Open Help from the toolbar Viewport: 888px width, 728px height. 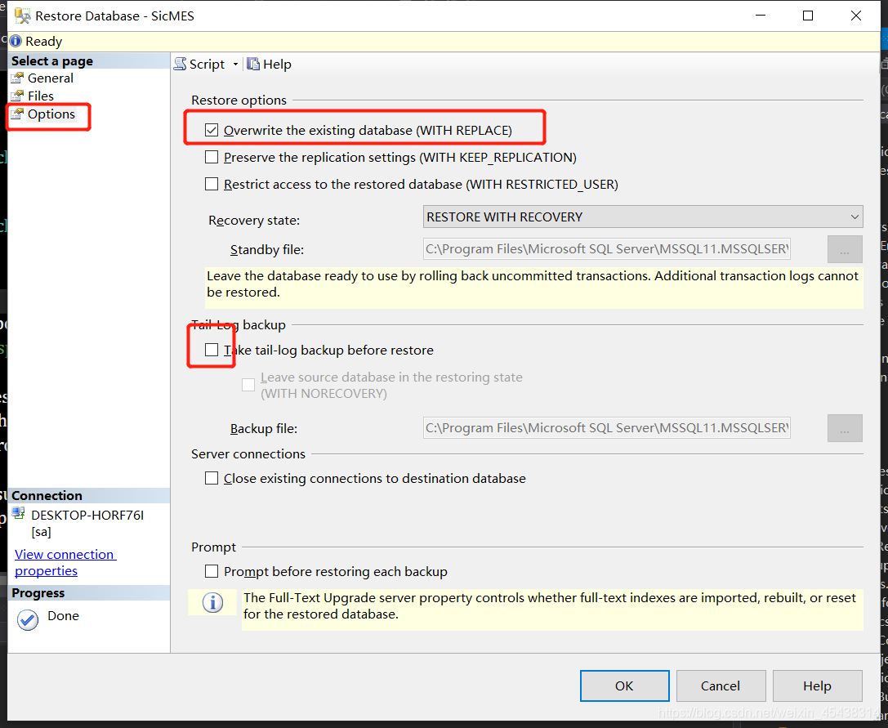point(269,64)
